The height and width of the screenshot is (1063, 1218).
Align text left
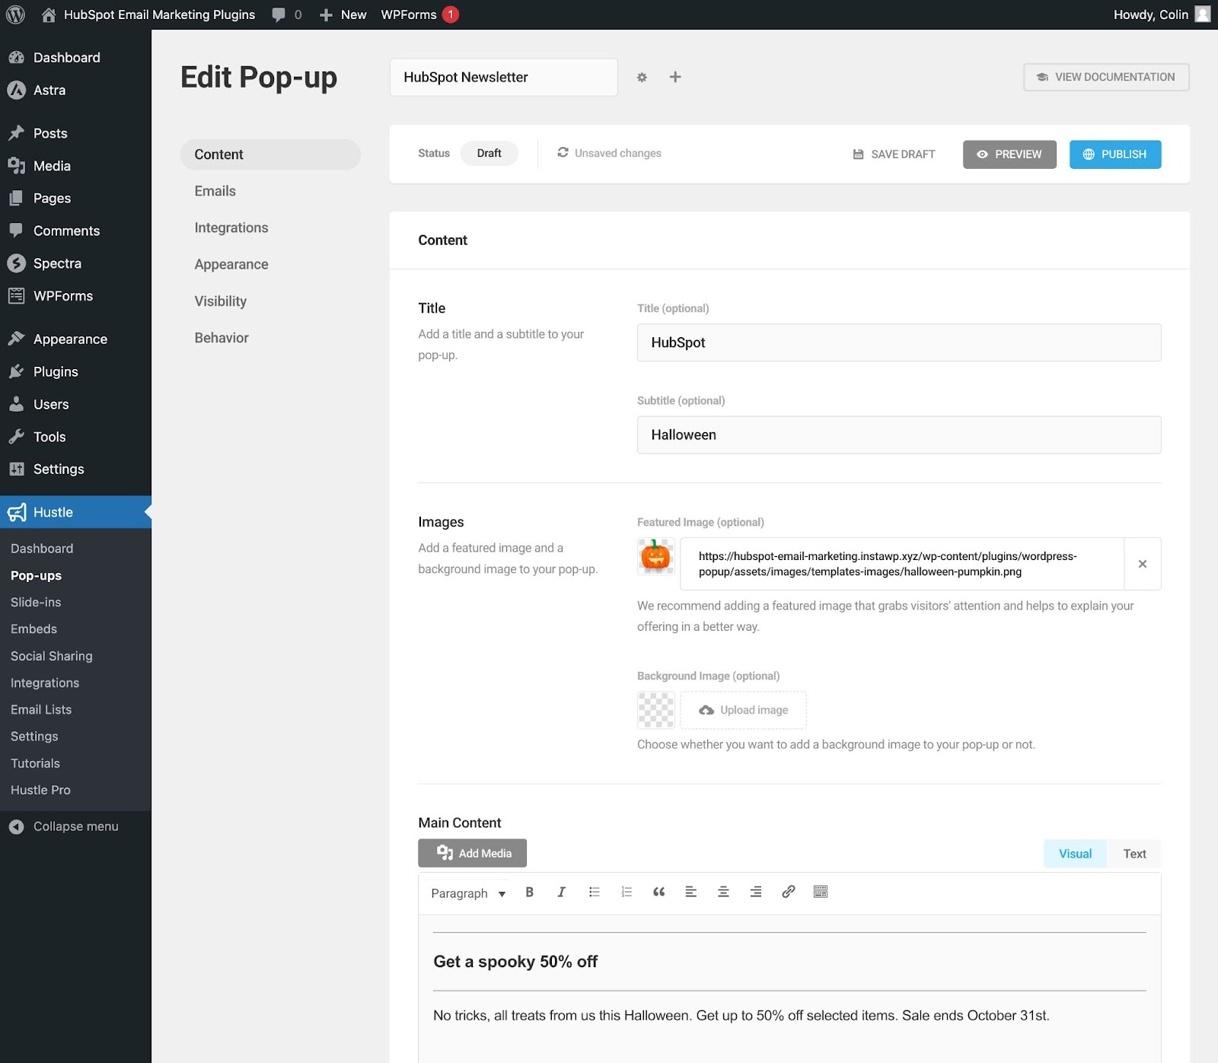[x=691, y=892]
